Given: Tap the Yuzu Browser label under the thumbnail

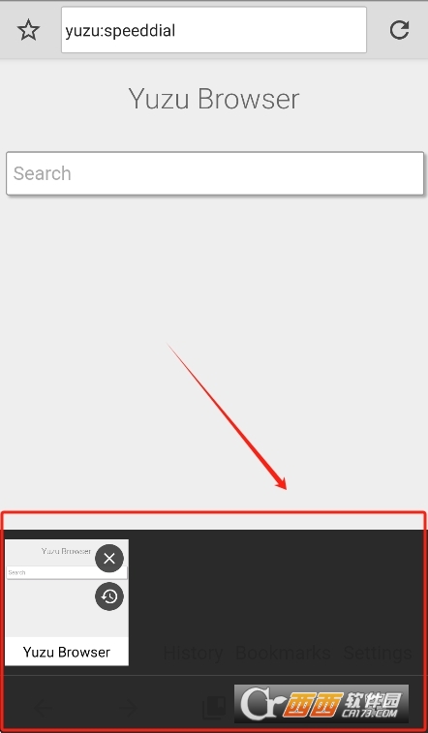Looking at the screenshot, I should click(67, 652).
